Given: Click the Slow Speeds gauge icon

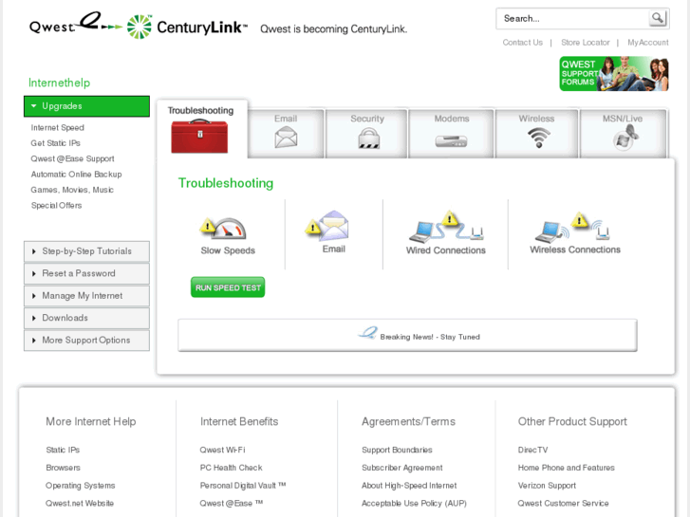Looking at the screenshot, I should coord(222,228).
